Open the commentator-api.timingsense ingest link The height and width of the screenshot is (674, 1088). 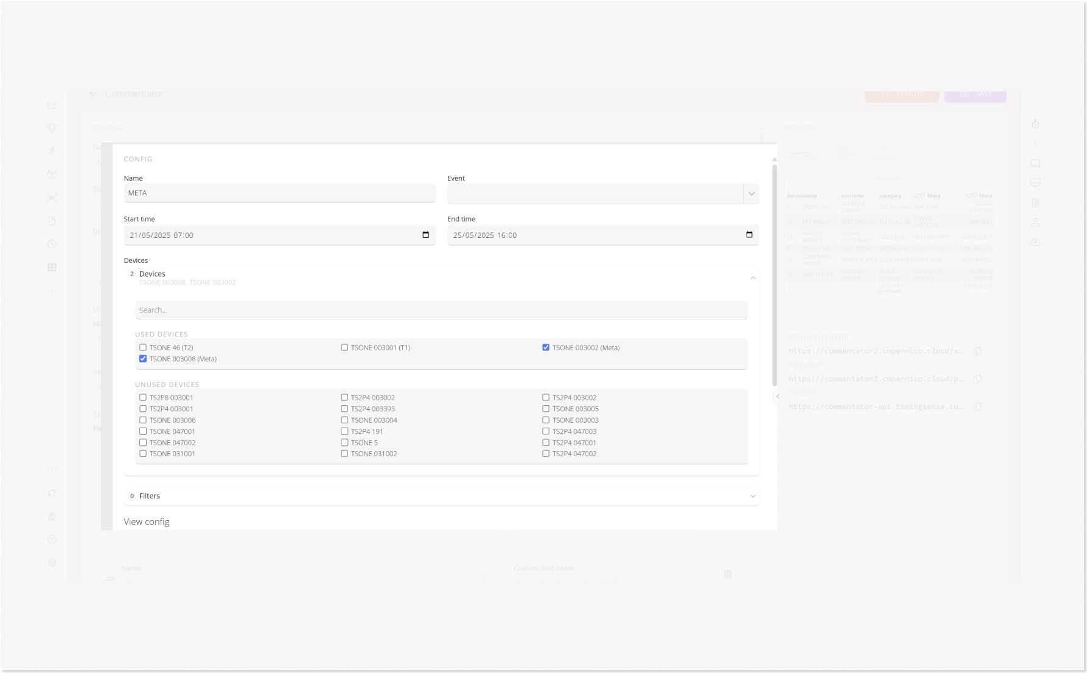(876, 406)
